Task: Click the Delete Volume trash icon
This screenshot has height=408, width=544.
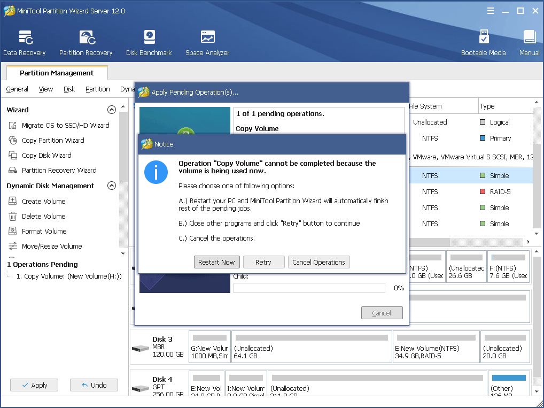Action: click(x=13, y=216)
